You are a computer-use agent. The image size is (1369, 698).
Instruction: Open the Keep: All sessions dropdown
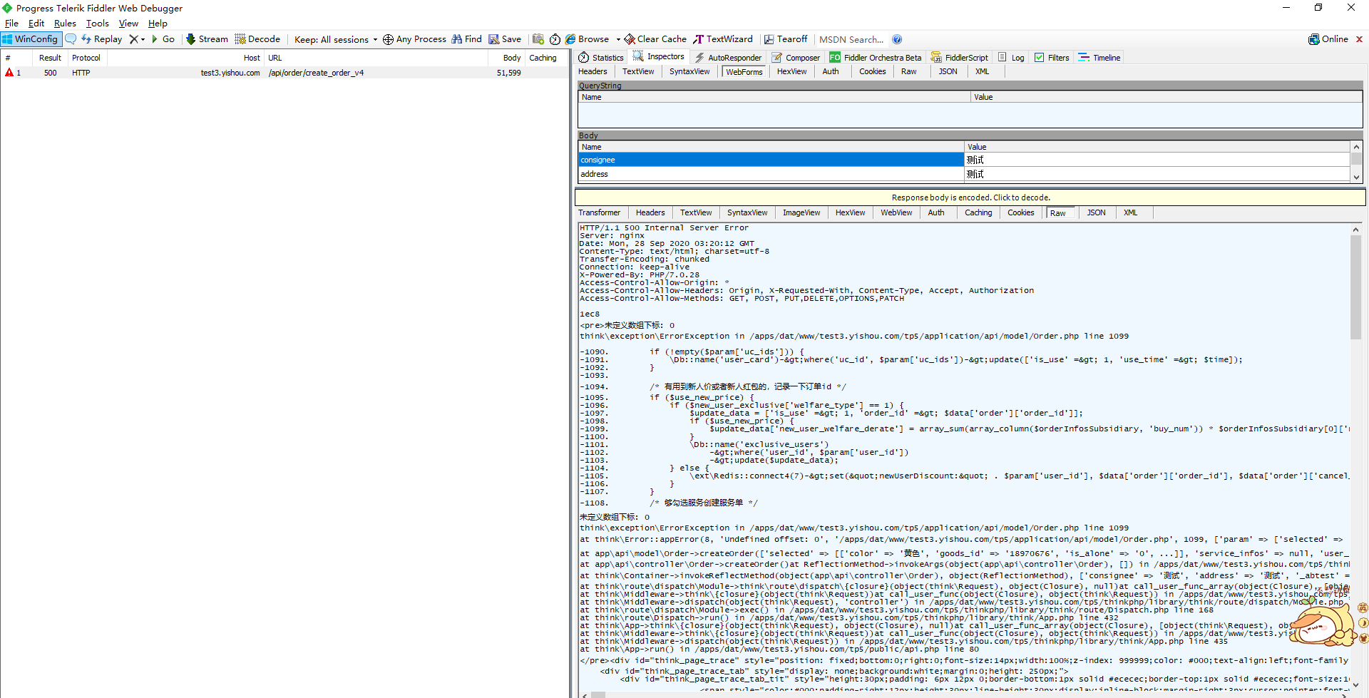(x=335, y=39)
